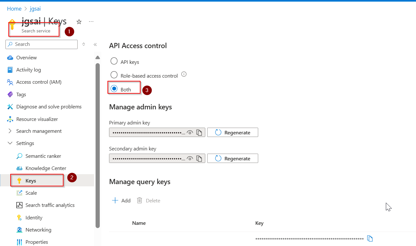The height and width of the screenshot is (246, 416).
Task: Click the Key column header
Action: coord(259,223)
